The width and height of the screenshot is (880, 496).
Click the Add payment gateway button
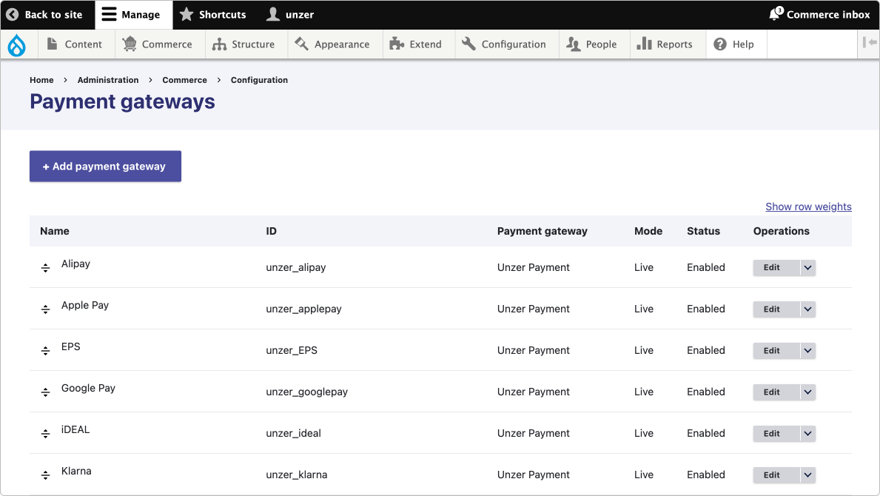coord(106,166)
